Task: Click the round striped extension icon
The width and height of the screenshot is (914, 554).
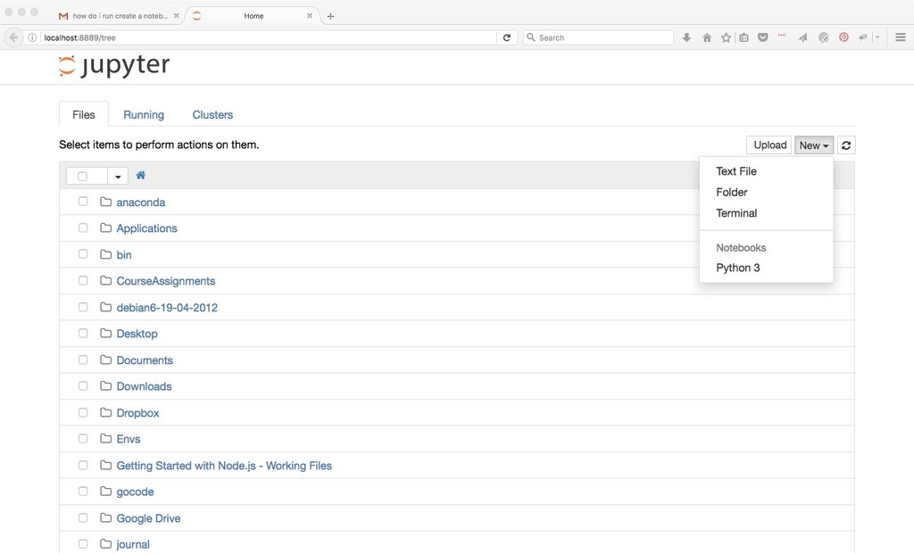Action: [823, 37]
